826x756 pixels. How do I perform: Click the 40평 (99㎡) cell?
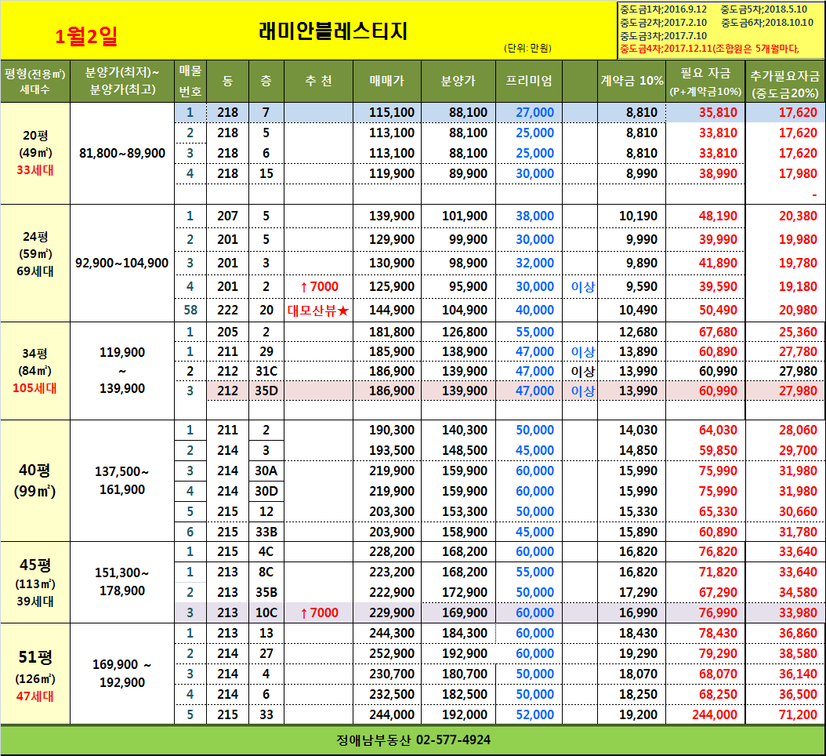(34, 480)
